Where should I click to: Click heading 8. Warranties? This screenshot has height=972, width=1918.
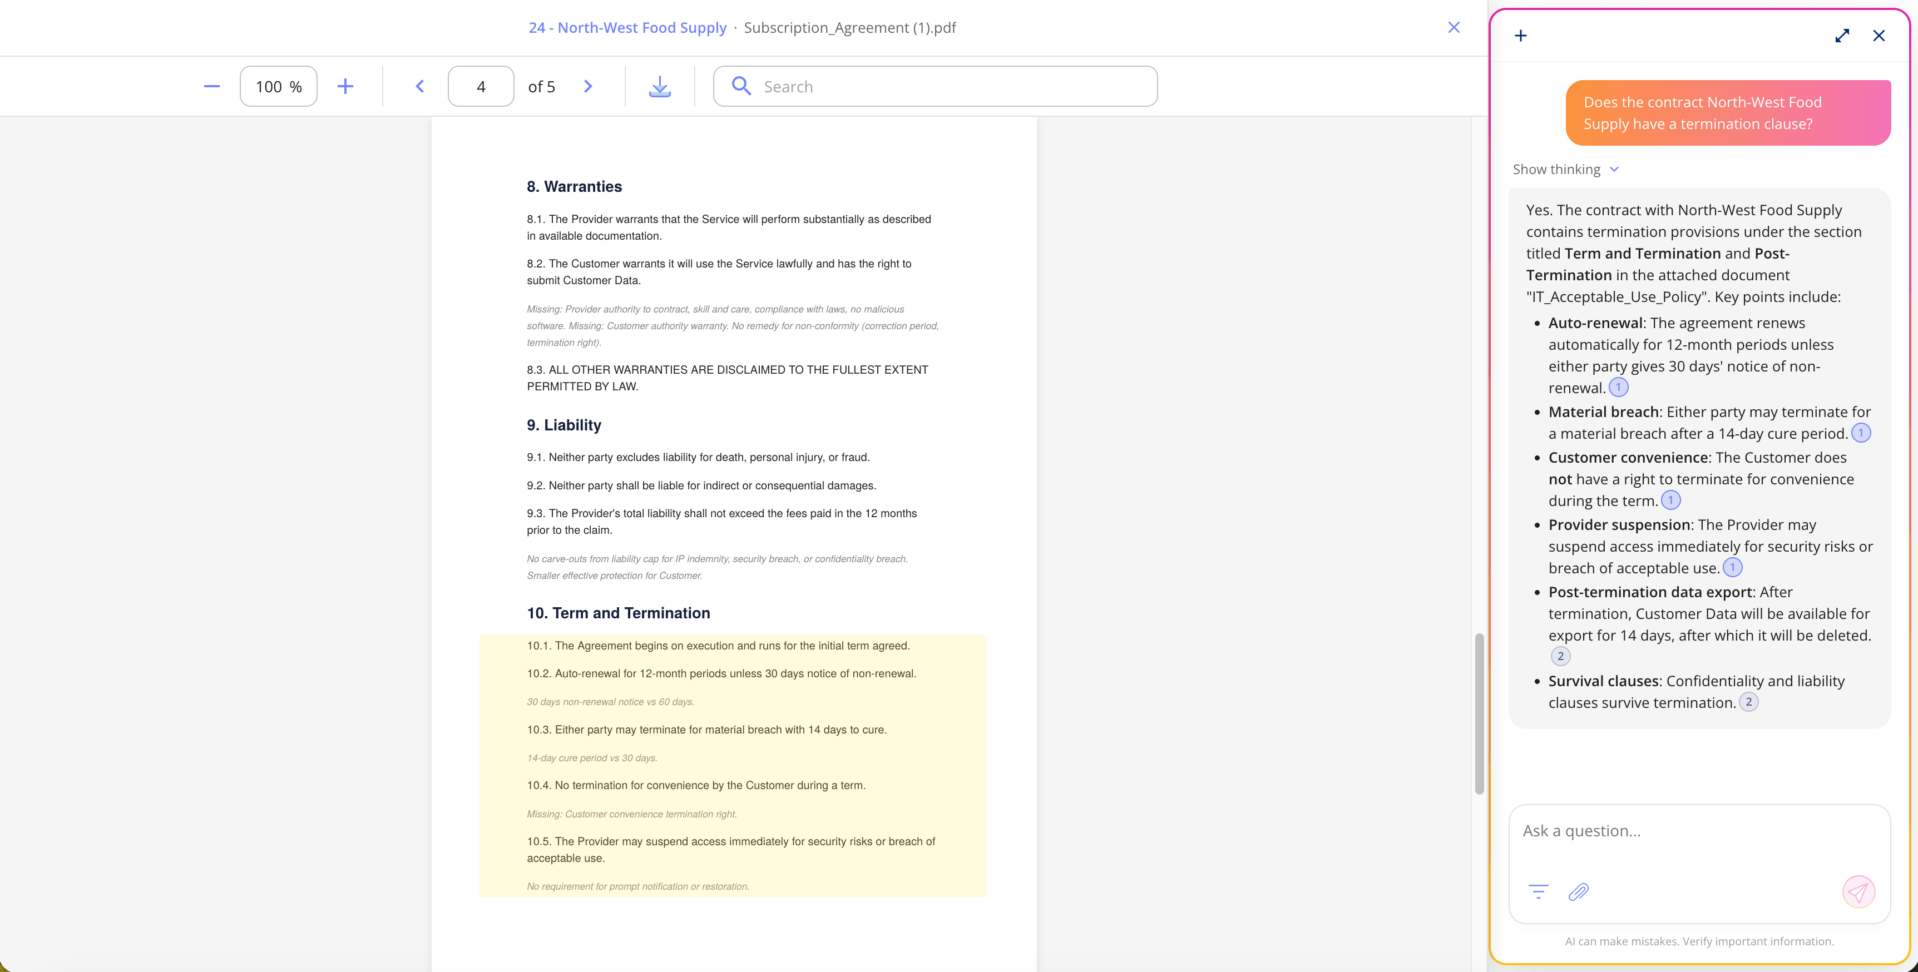tap(574, 186)
